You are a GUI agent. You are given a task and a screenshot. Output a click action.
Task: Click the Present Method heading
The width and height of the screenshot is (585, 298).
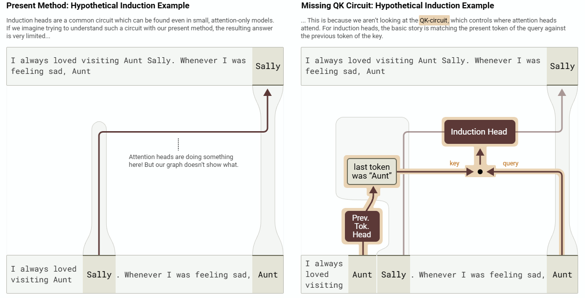98,5
